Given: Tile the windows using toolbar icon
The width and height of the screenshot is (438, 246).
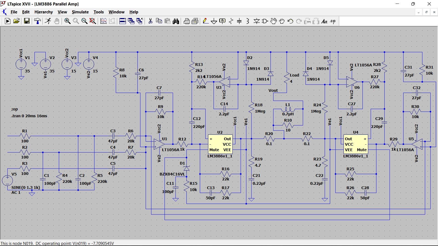Looking at the screenshot, I should coord(123,21).
